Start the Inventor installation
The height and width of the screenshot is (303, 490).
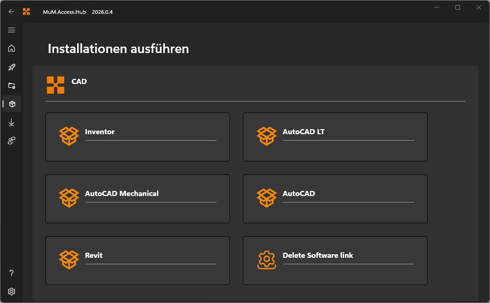pos(137,137)
